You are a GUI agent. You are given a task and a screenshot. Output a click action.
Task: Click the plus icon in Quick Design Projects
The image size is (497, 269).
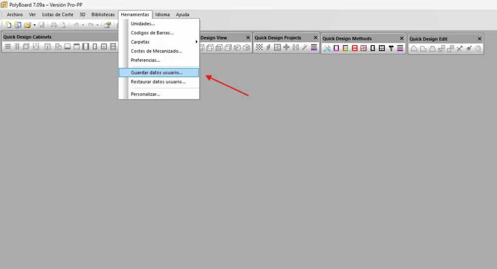286,47
